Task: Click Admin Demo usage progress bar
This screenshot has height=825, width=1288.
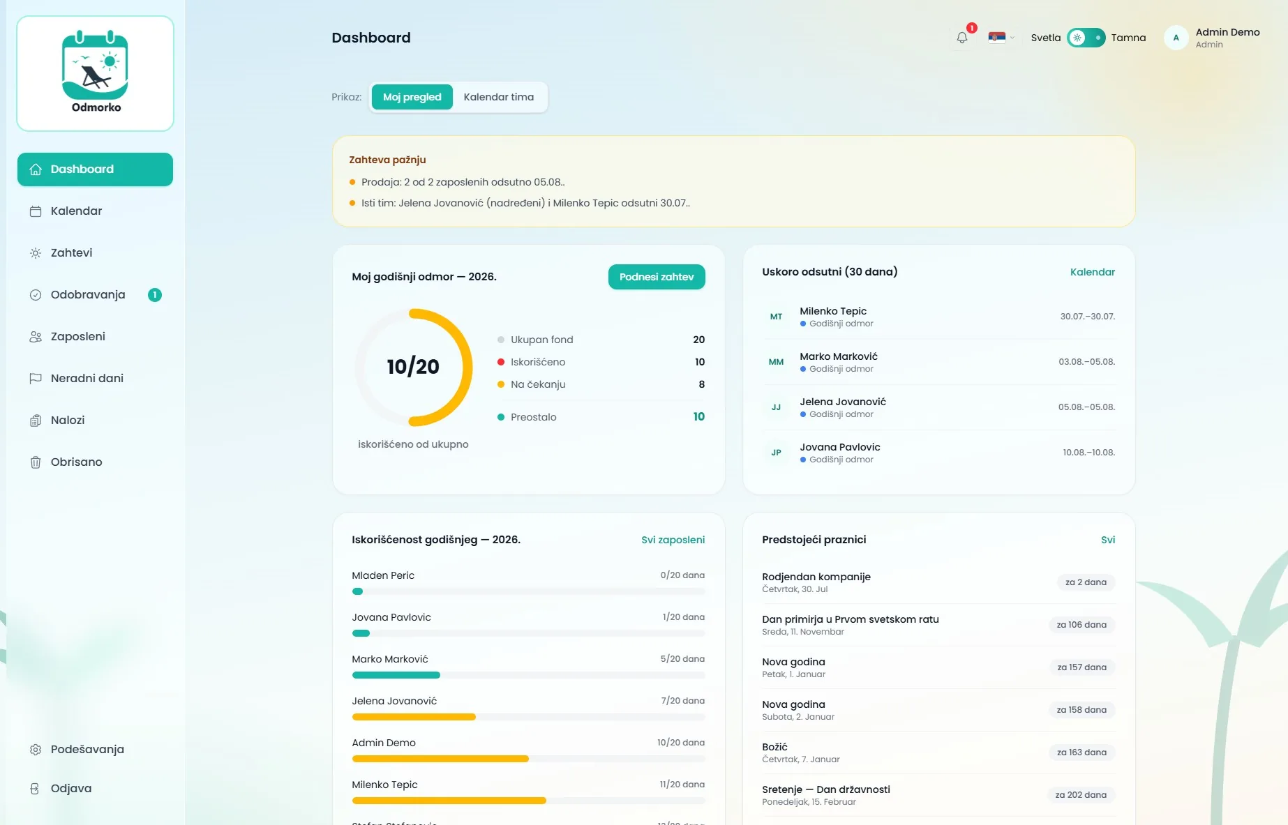Action: pyautogui.click(x=528, y=759)
